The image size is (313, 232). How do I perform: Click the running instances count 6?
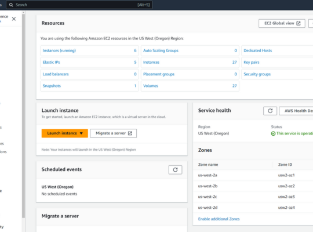click(x=135, y=50)
